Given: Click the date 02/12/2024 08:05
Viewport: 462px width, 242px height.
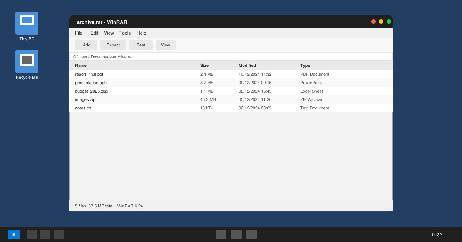Looking at the screenshot, I should 255,108.
